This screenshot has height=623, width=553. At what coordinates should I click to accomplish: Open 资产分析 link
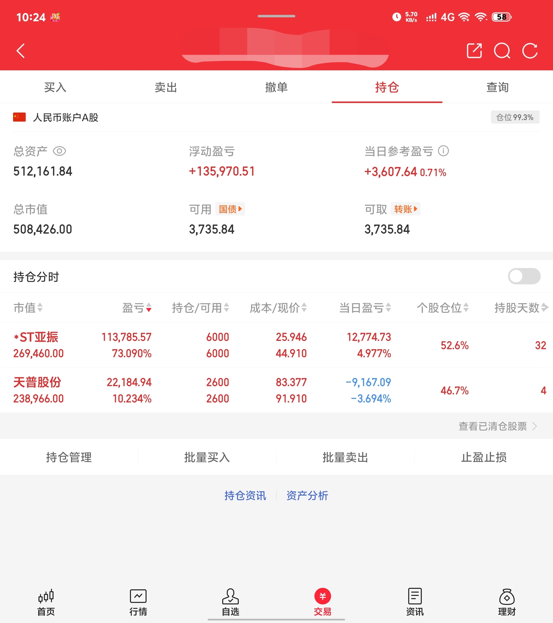click(x=307, y=496)
